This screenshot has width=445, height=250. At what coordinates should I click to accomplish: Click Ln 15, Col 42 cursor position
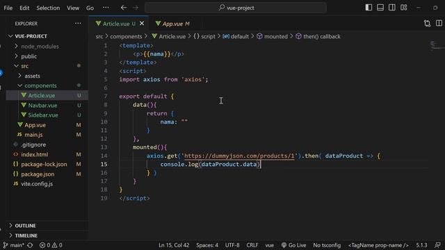(174, 245)
